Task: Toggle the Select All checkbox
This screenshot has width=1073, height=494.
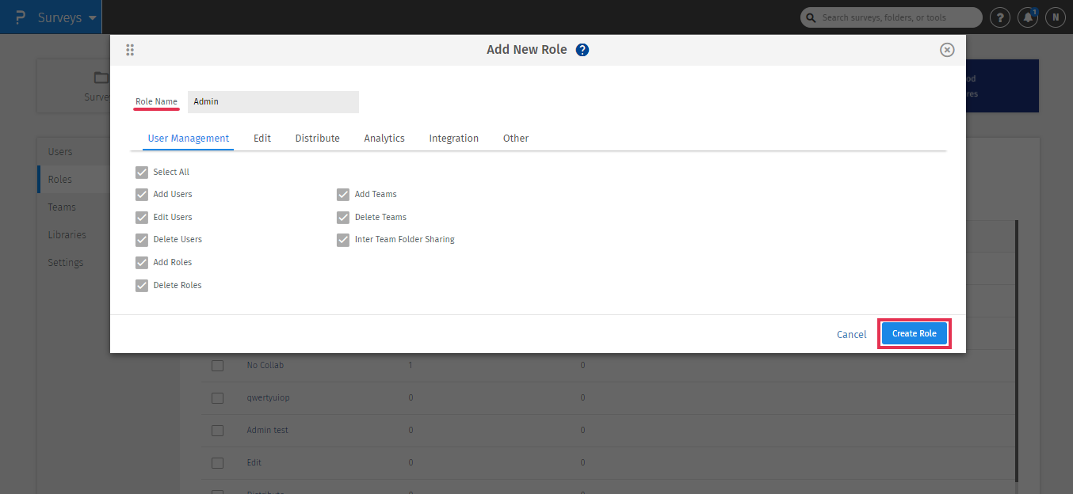Action: click(142, 173)
